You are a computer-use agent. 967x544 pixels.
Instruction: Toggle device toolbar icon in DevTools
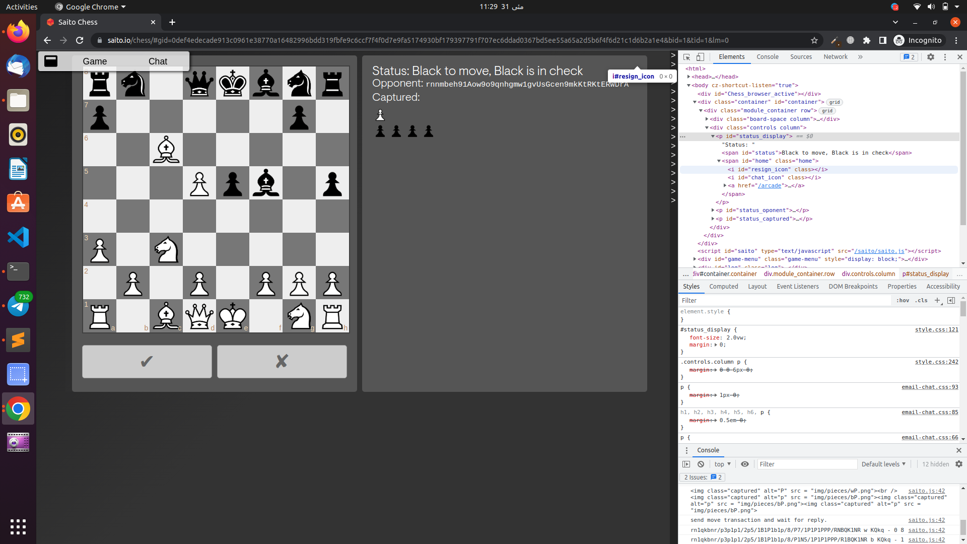coord(700,57)
